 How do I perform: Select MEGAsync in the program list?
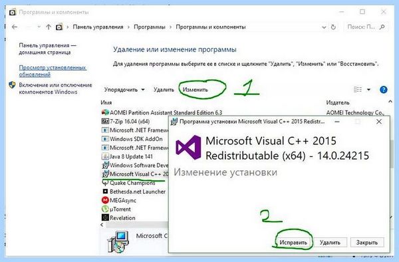tap(123, 200)
